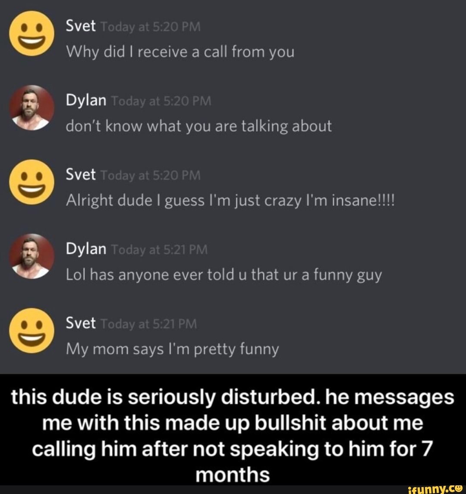Click Dylan's avatar beside 'Lol has anyone' message
466x494 pixels.
coord(31,256)
